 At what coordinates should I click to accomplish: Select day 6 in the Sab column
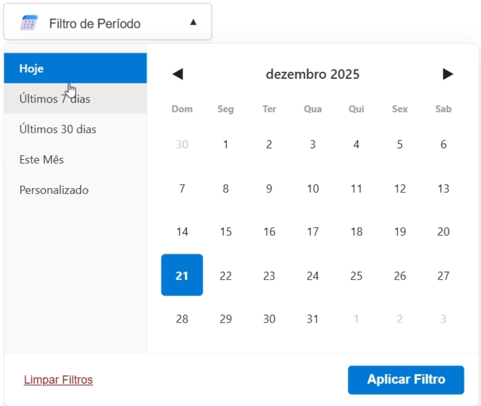[x=443, y=144]
